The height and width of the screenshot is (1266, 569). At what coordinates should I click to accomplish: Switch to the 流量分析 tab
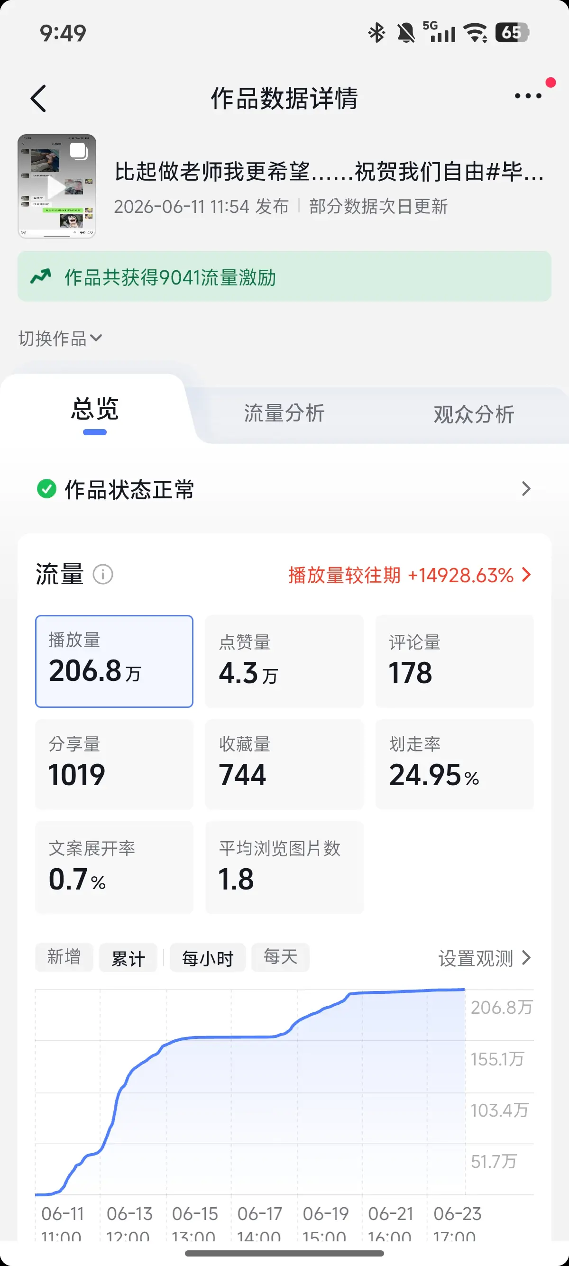click(284, 413)
